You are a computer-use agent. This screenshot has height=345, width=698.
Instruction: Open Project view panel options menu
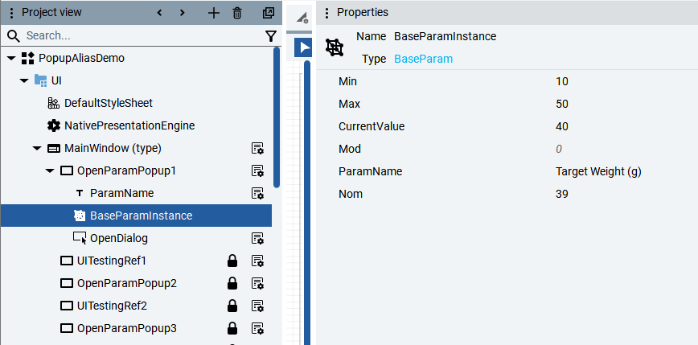[x=12, y=12]
